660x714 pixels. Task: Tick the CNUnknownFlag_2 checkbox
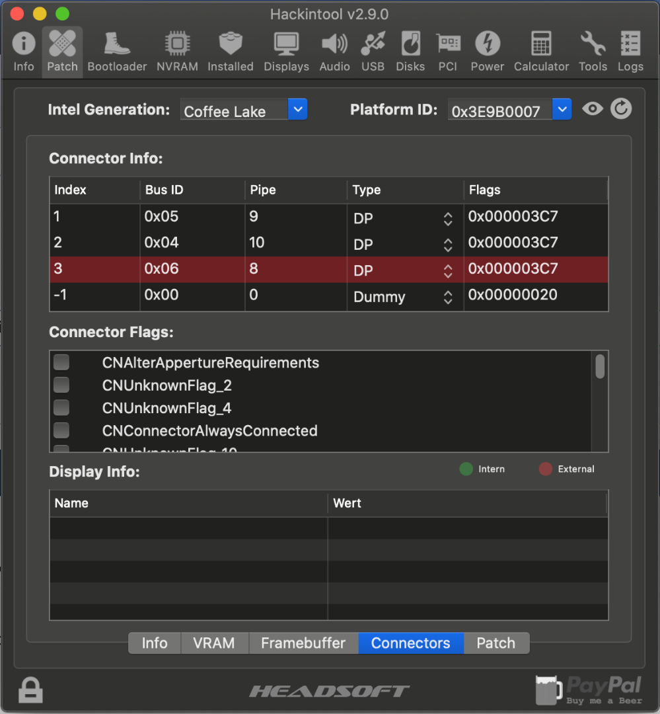(61, 385)
